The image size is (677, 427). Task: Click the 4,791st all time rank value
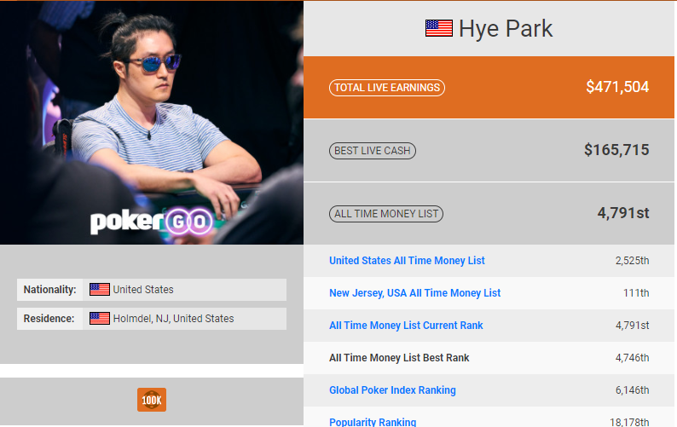pos(622,213)
